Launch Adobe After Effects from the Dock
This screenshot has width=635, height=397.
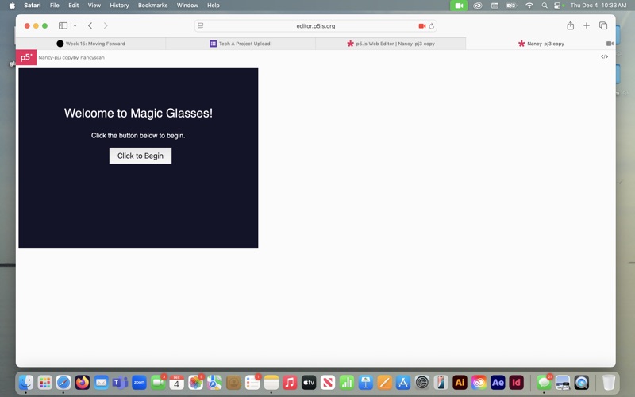click(498, 382)
